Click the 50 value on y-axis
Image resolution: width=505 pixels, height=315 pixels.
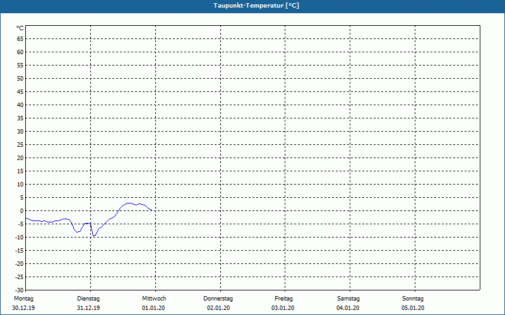tap(20, 78)
